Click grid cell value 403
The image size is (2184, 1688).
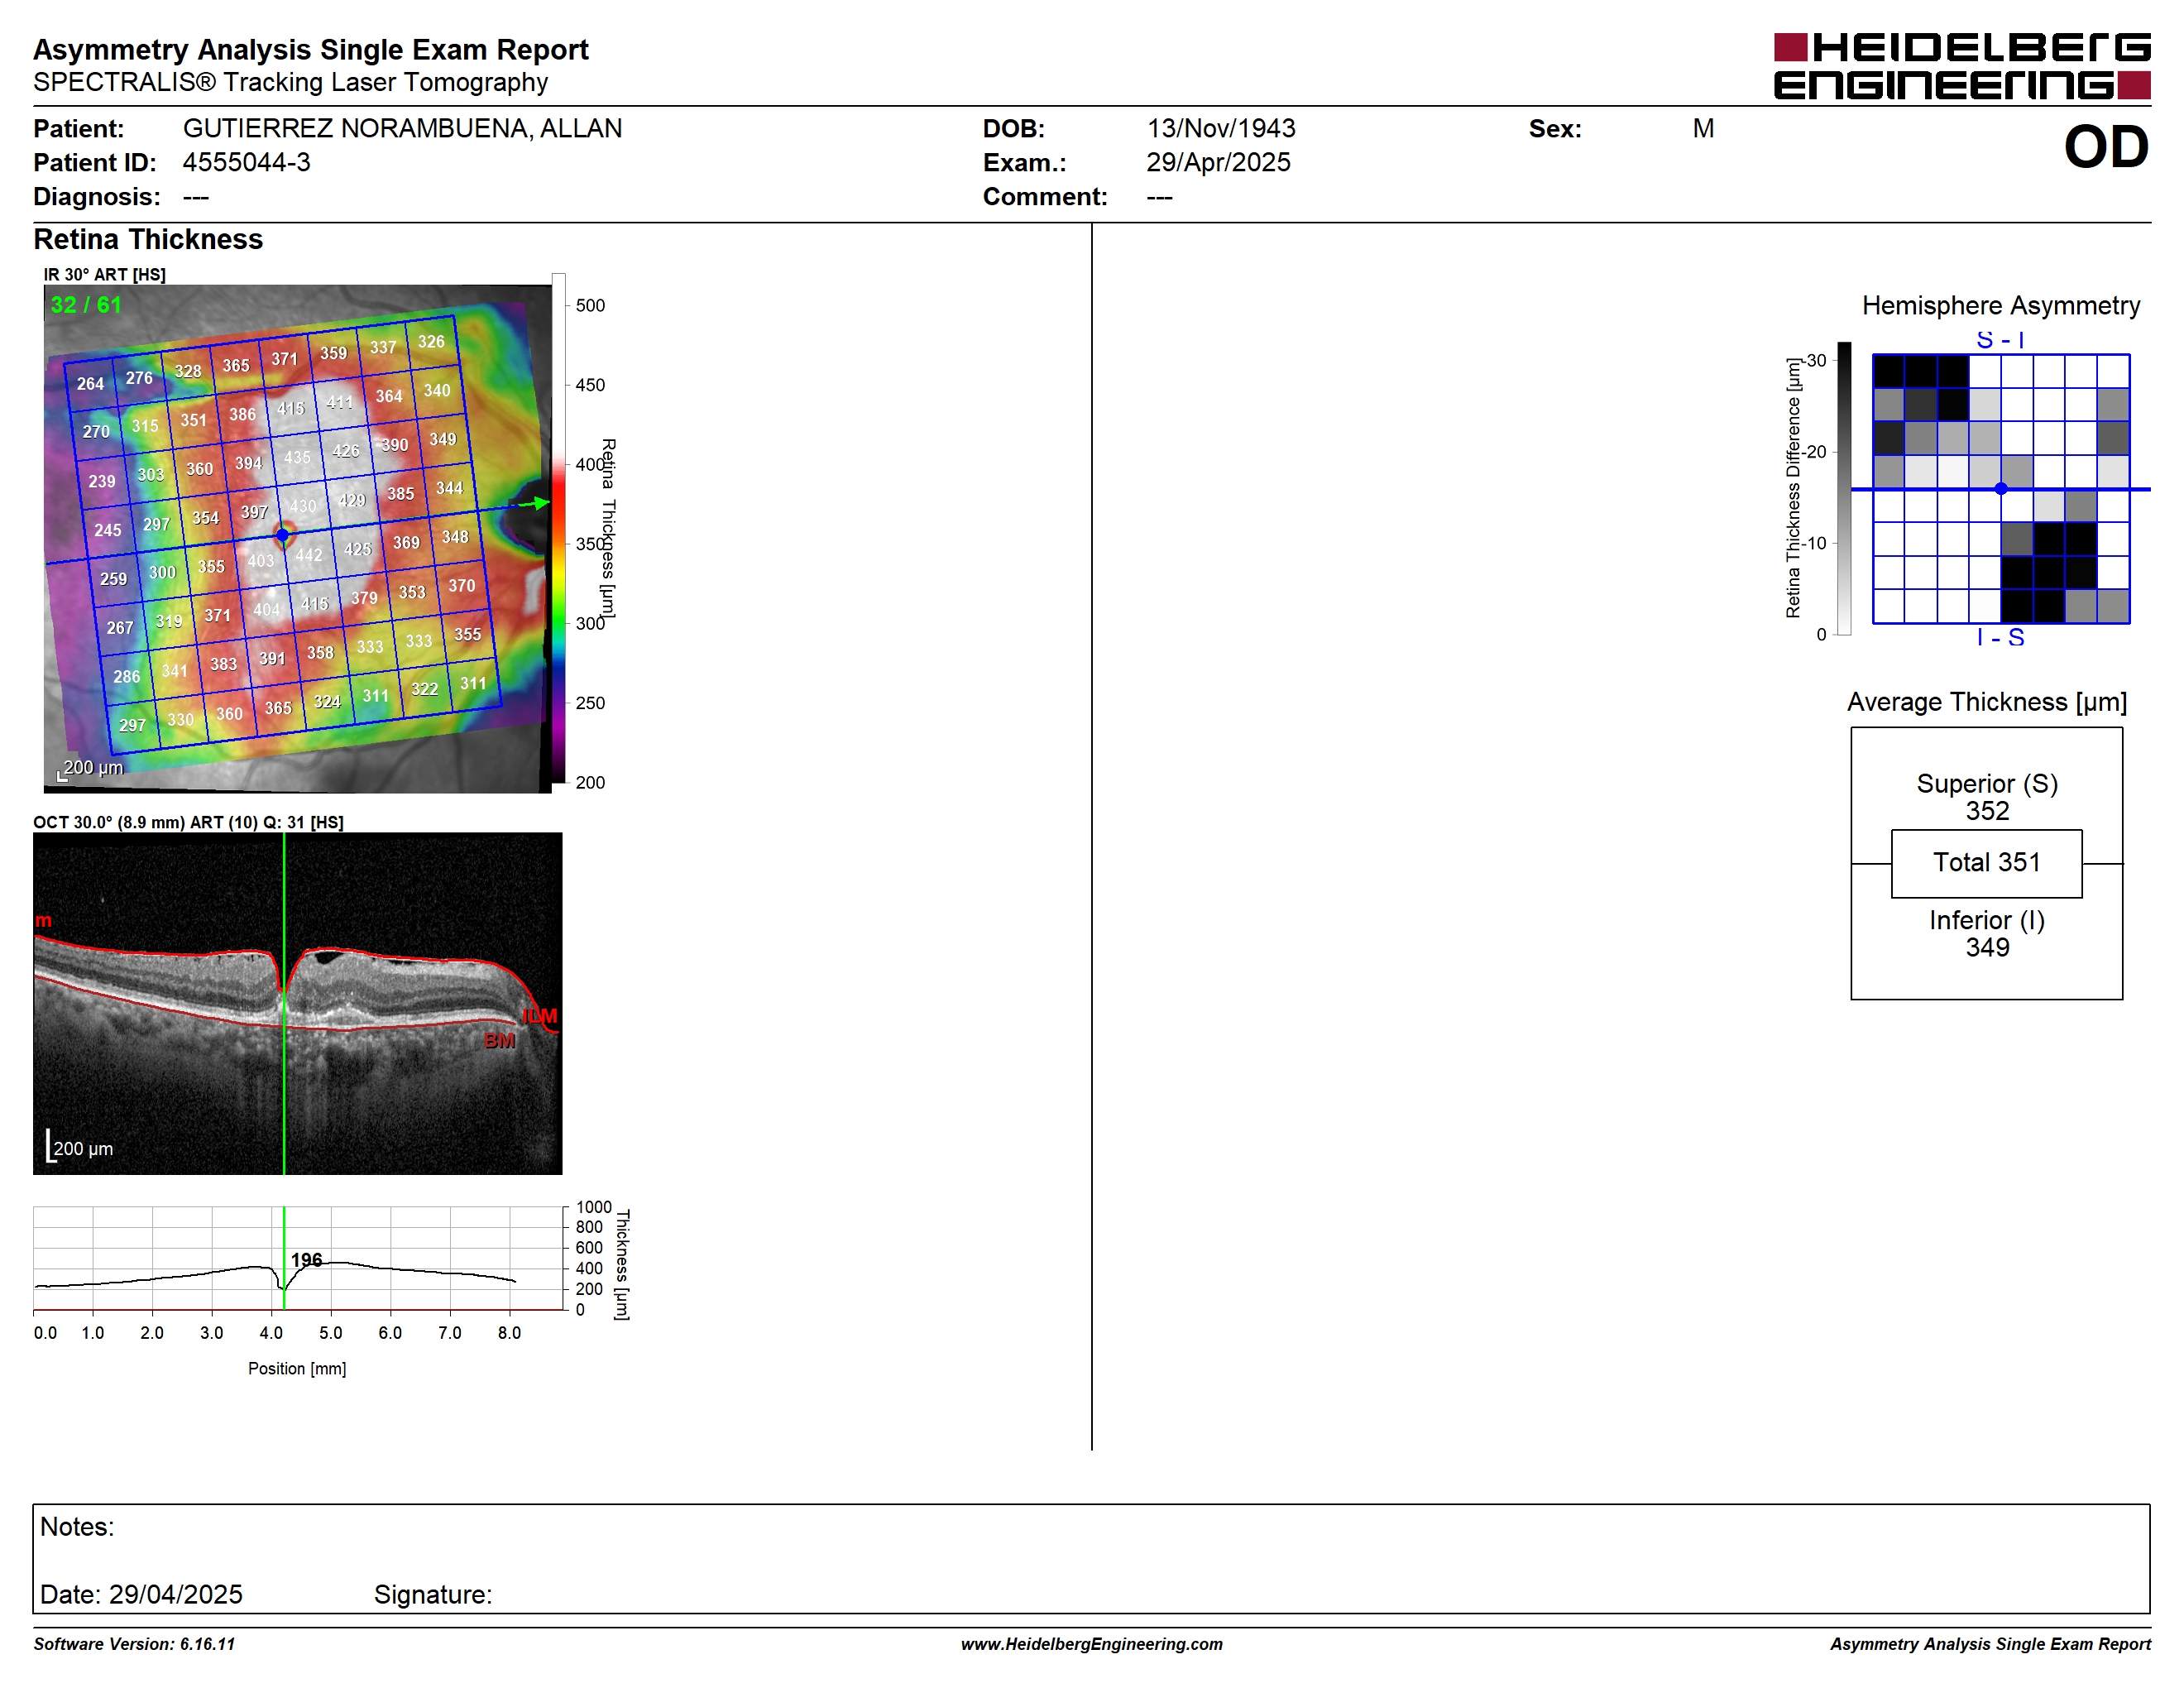click(x=260, y=561)
